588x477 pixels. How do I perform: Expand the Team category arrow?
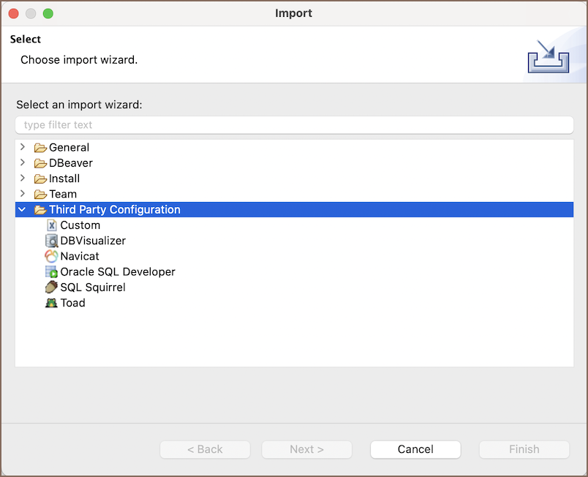point(23,193)
